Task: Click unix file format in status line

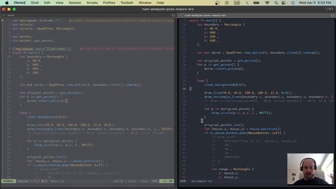Action: 132,181
